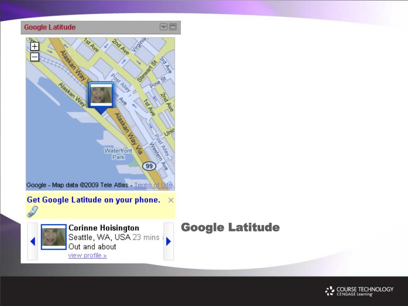Click the Google Latitude gadget title

pyautogui.click(x=50, y=27)
